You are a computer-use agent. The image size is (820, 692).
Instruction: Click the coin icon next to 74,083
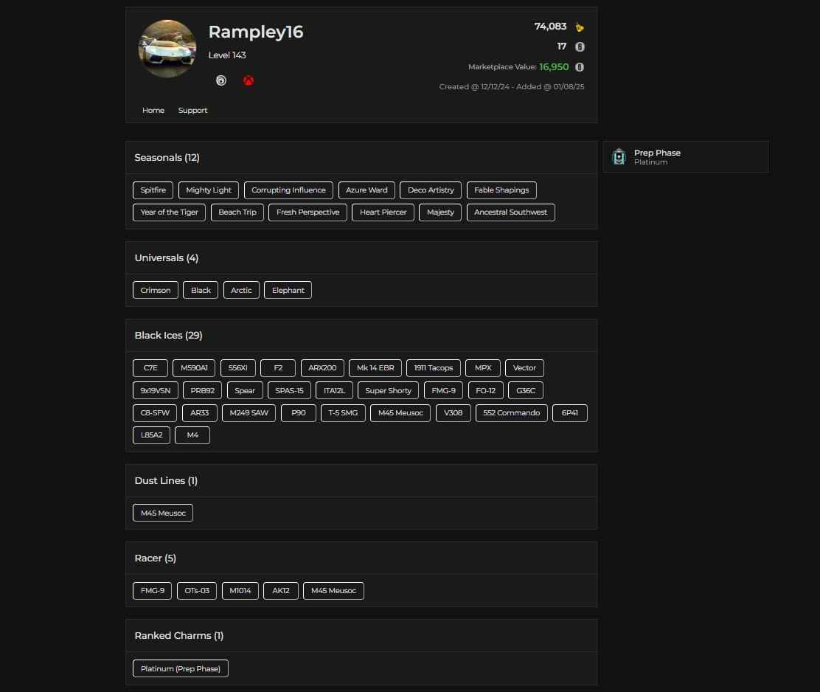[x=580, y=27]
